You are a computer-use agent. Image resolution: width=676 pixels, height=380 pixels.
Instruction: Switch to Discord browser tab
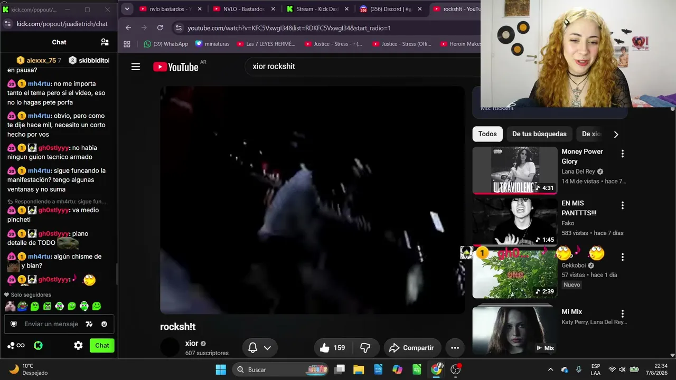pyautogui.click(x=391, y=9)
